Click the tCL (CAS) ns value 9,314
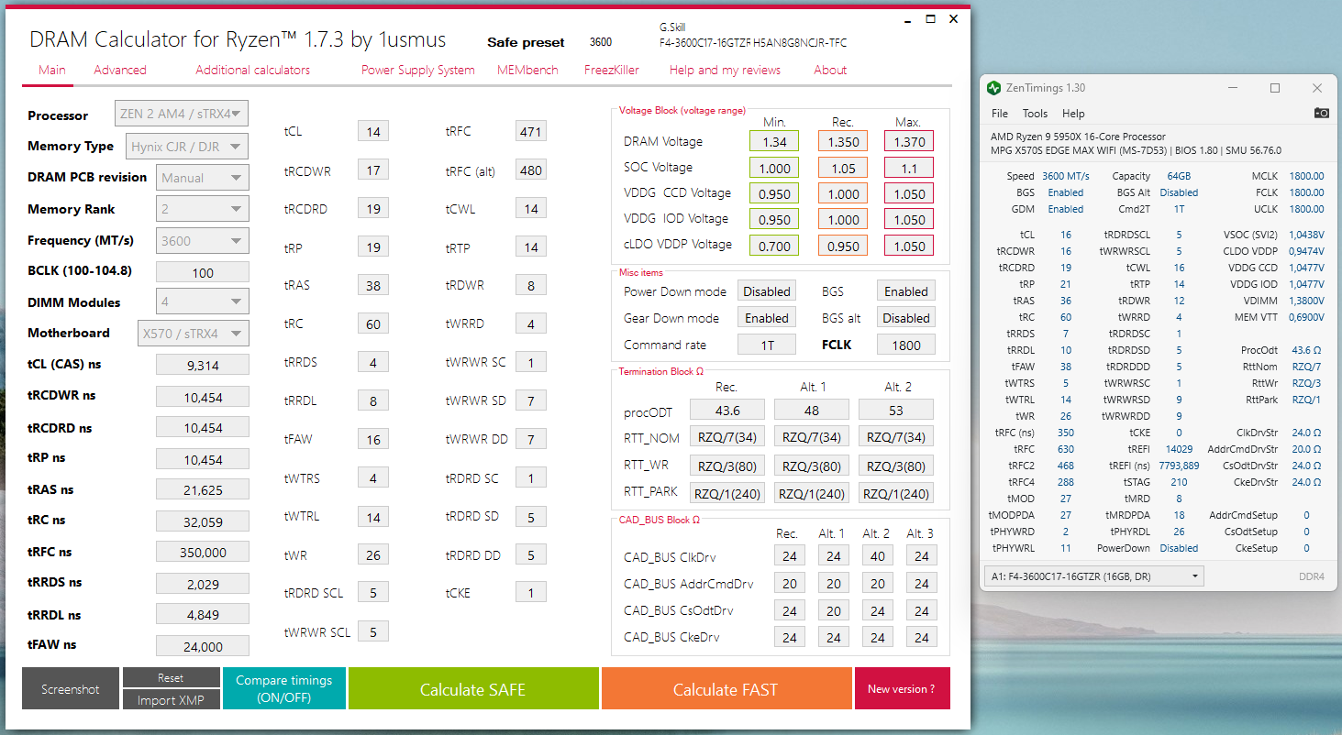 [x=203, y=365]
